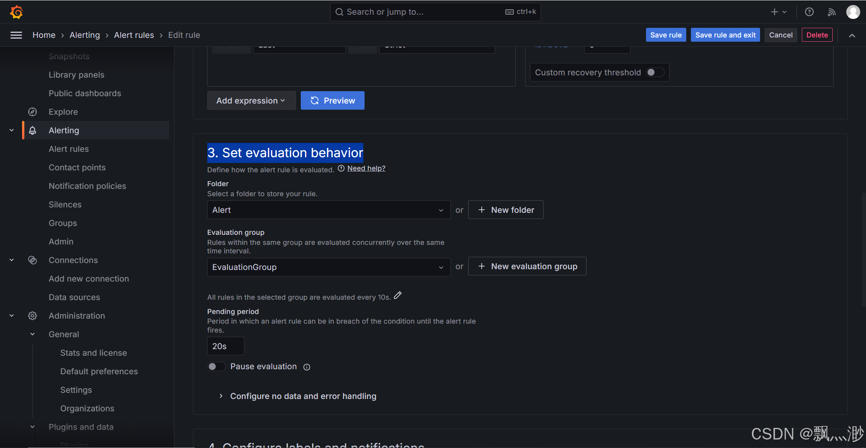
Task: Open Settings under General
Action: (x=76, y=390)
